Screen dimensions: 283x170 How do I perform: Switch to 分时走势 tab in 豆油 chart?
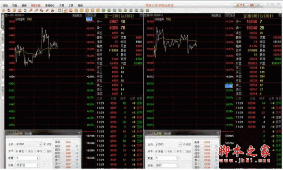[159, 19]
